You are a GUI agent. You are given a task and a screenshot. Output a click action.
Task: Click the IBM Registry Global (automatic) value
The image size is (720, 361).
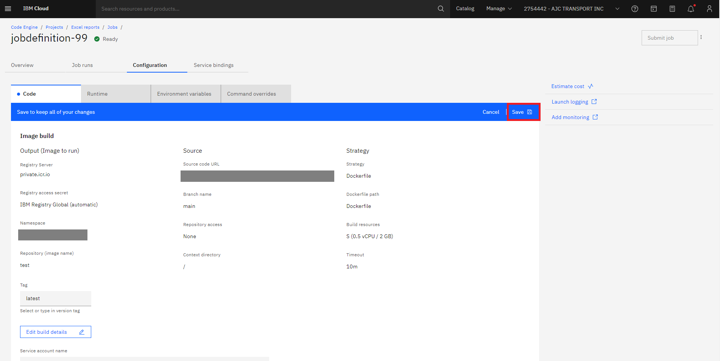point(59,205)
